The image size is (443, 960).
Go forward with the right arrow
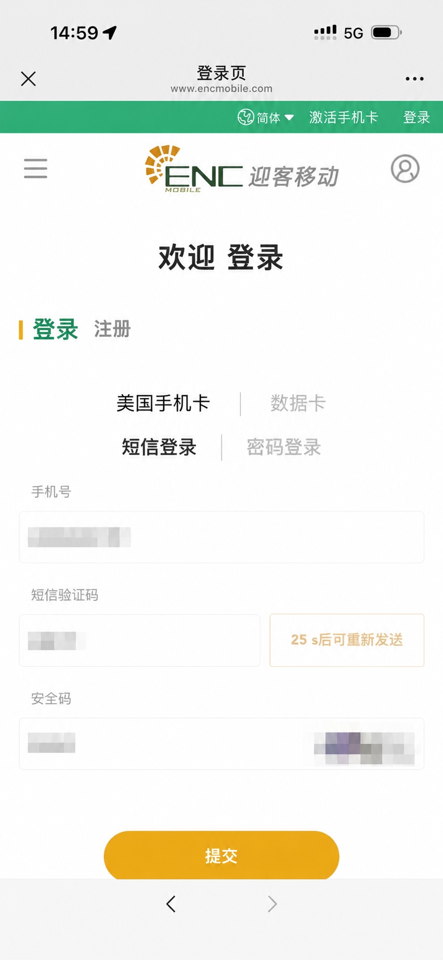point(272,904)
